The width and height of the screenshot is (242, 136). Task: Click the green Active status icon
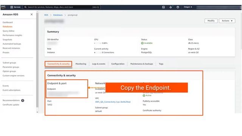144,96
